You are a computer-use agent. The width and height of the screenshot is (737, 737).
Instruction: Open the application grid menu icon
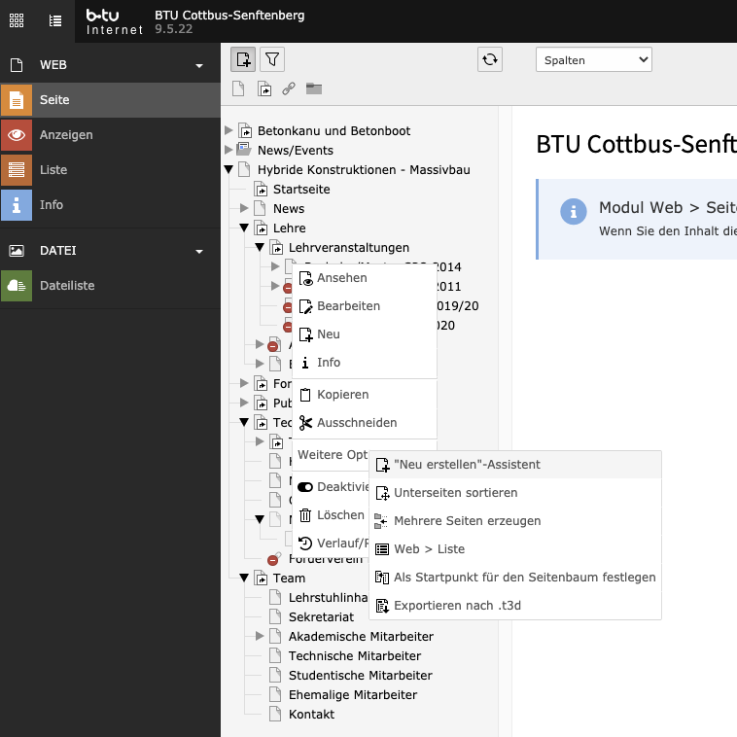coord(17,19)
